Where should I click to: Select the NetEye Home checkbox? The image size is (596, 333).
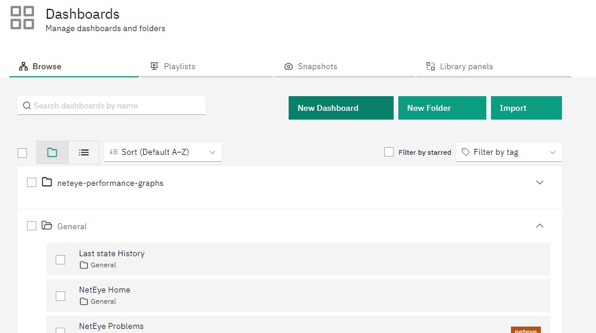coord(60,296)
